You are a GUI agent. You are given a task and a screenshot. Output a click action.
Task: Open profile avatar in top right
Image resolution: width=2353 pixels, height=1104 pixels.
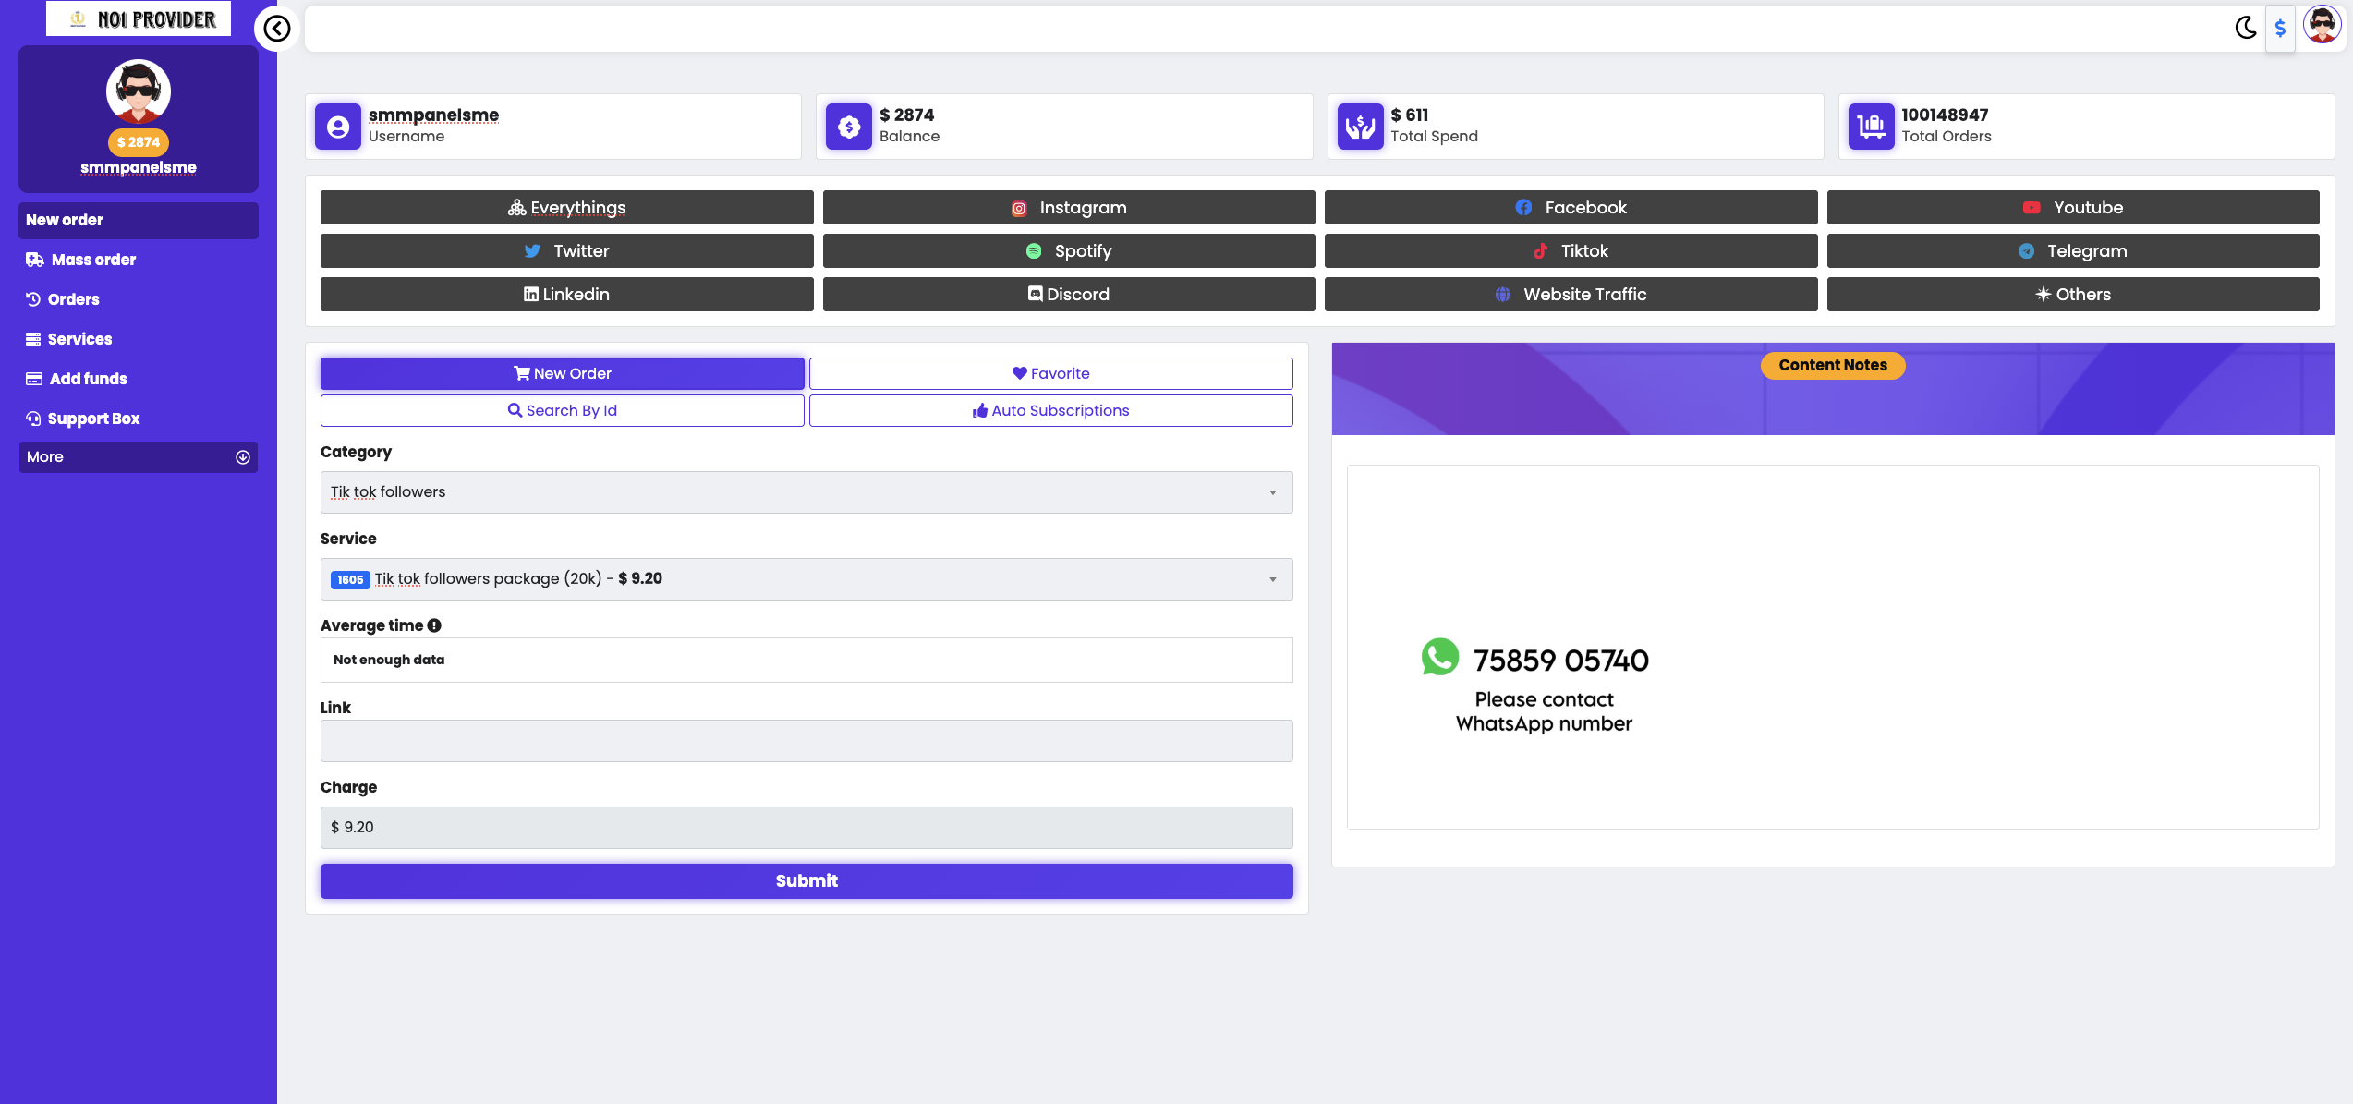(2322, 25)
